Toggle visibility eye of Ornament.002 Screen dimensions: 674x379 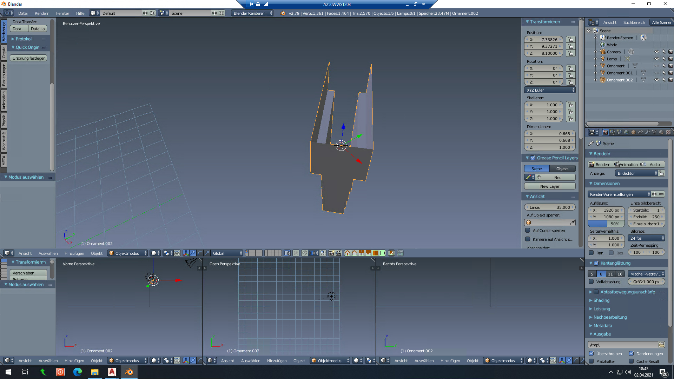click(x=656, y=80)
